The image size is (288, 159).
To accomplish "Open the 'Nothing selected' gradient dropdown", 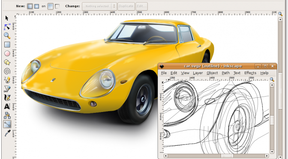I will [x=99, y=6].
